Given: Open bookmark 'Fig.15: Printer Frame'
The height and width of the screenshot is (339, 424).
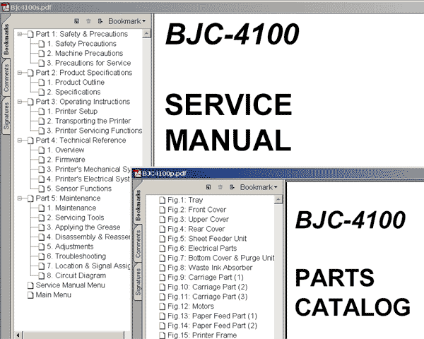Looking at the screenshot, I should [202, 335].
